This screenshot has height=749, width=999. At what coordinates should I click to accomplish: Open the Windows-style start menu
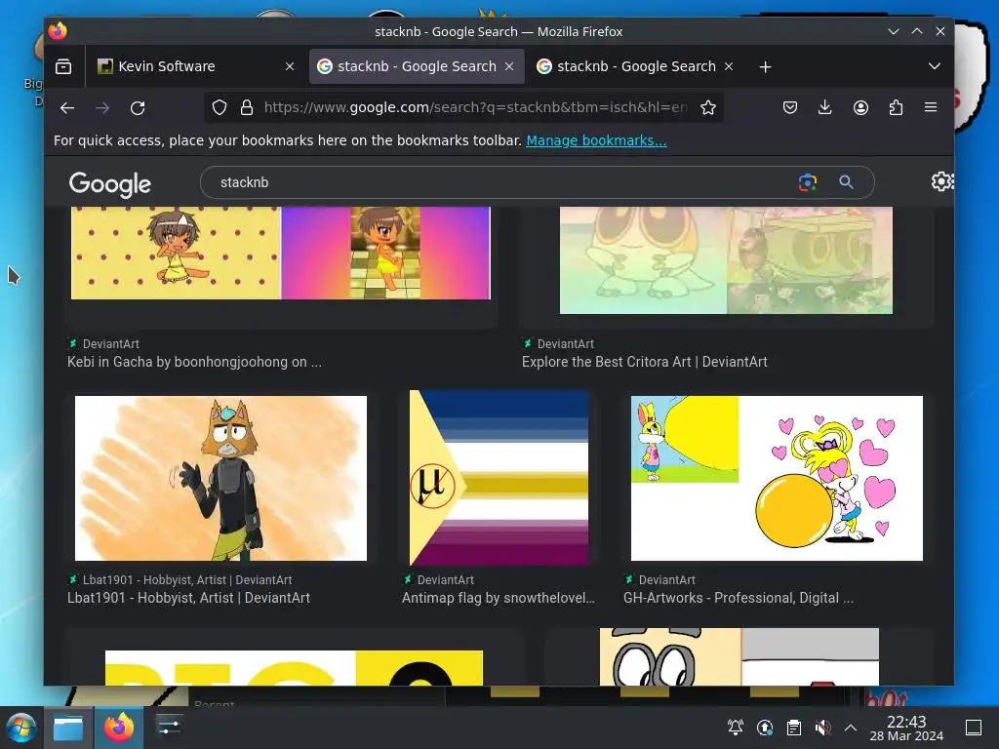pyautogui.click(x=21, y=728)
